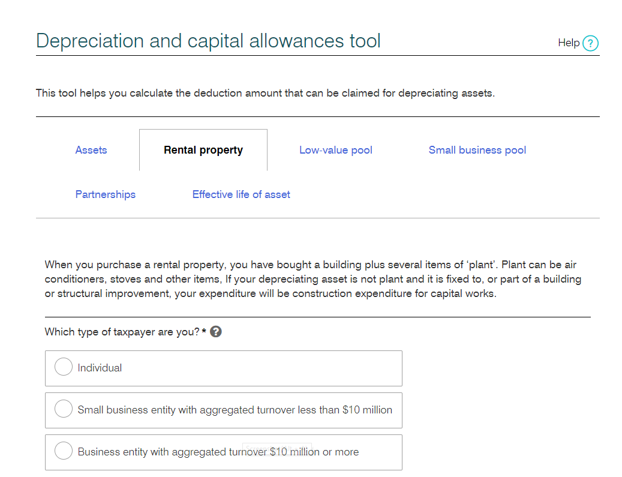Image resolution: width=622 pixels, height=477 pixels.
Task: Click the 'Individual' option label text
Action: [x=100, y=368]
